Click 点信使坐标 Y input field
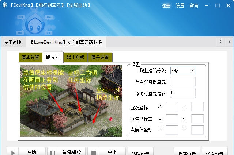 pos(197,130)
